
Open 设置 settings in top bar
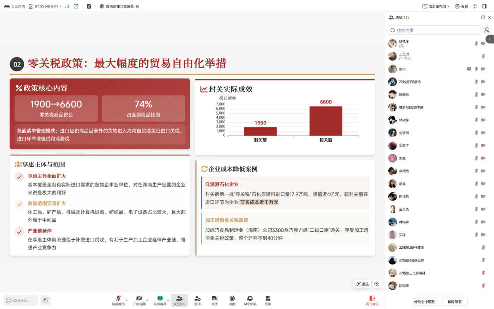[x=461, y=6]
